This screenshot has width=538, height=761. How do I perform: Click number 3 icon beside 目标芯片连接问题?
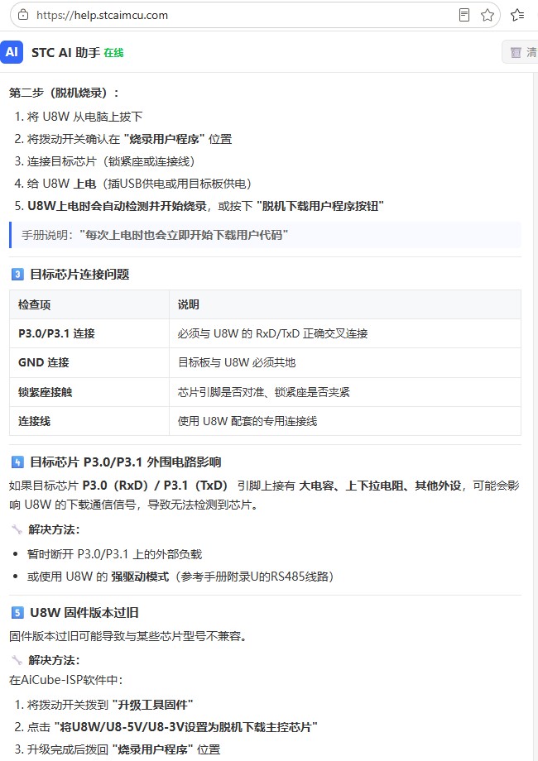pyautogui.click(x=17, y=275)
